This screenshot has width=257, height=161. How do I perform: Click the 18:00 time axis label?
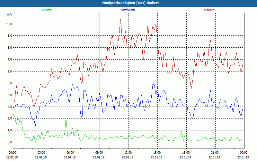point(186,153)
